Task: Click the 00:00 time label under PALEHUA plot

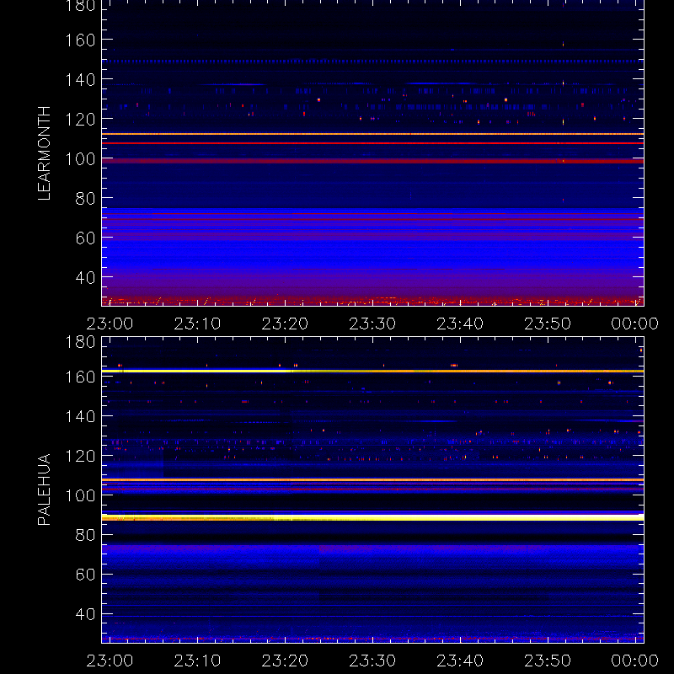Action: 635,661
